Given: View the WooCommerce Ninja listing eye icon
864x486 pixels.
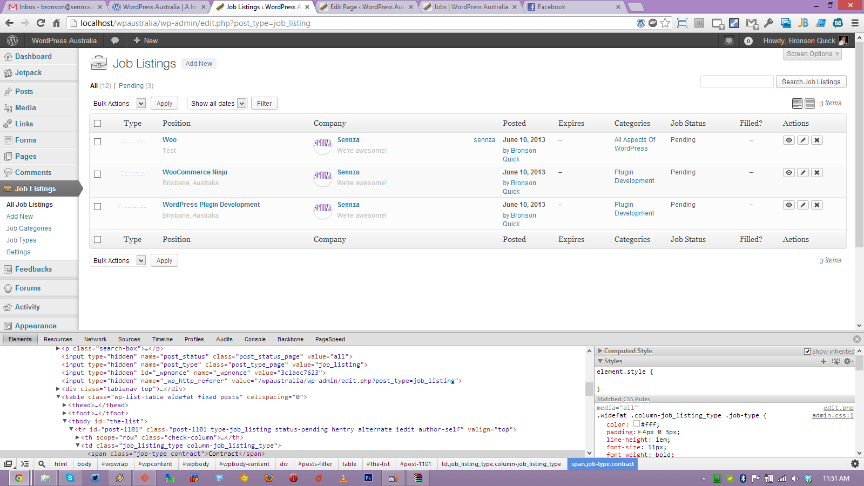Looking at the screenshot, I should point(789,173).
